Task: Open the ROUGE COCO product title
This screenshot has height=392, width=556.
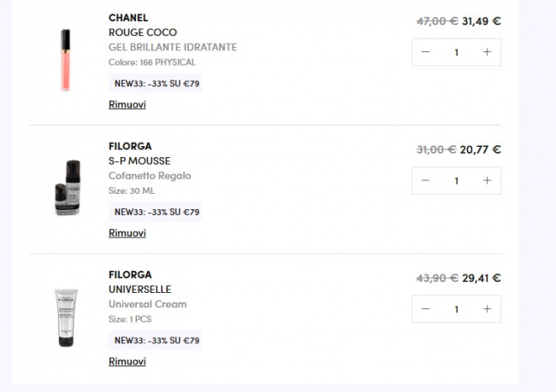Action: tap(142, 32)
